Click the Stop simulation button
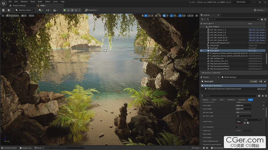The height and width of the screenshot is (150, 268). coord(72,10)
